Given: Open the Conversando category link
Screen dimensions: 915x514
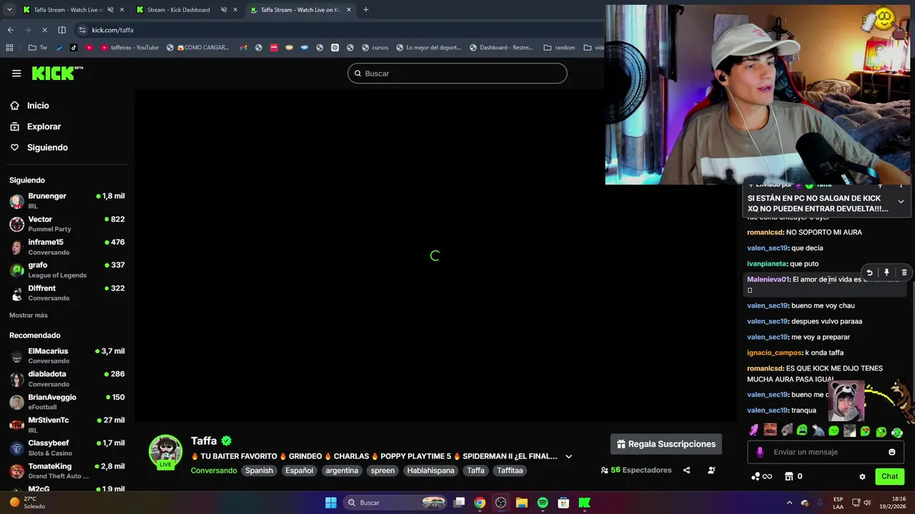Looking at the screenshot, I should [x=214, y=470].
